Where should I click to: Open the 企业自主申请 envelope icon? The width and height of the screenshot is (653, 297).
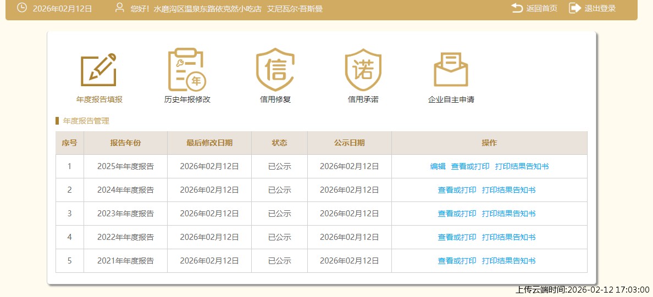[x=451, y=70]
